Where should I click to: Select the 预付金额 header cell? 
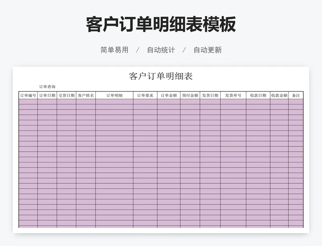pyautogui.click(x=190, y=95)
